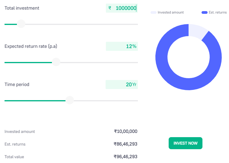Click the Time period slider thumb
The width and height of the screenshot is (229, 163).
click(70, 100)
